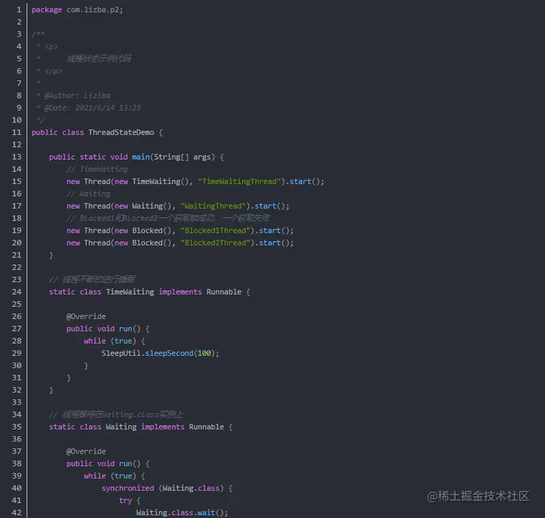Click line number 42 in gutter
This screenshot has height=518, width=545.
(16, 513)
